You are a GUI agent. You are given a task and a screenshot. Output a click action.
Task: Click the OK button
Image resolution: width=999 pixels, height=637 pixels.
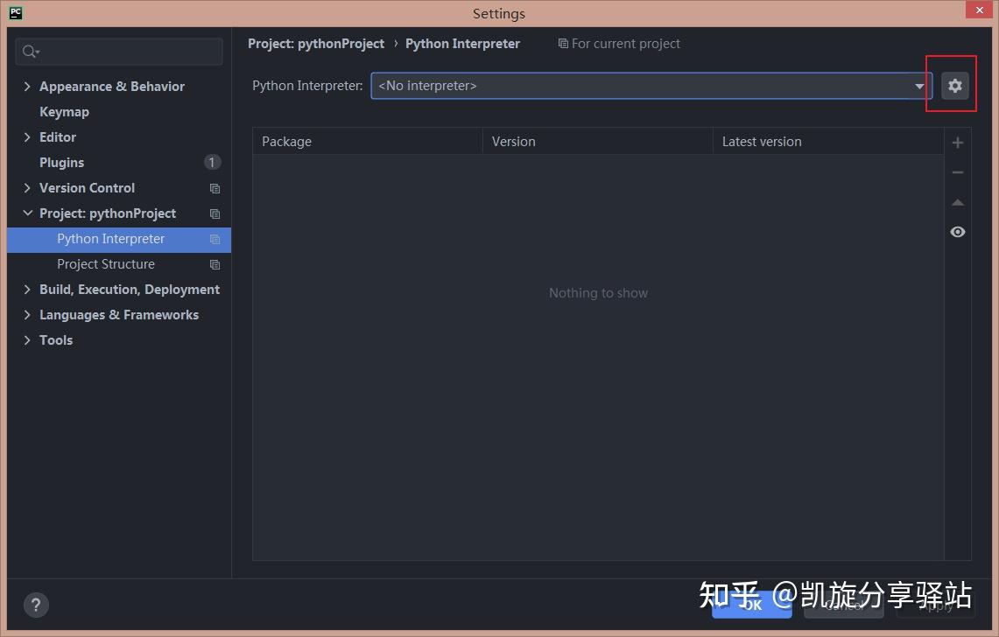point(752,605)
